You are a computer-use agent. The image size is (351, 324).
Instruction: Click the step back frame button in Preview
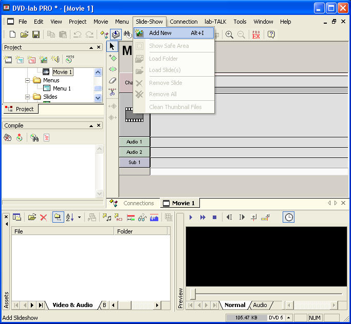point(229,217)
